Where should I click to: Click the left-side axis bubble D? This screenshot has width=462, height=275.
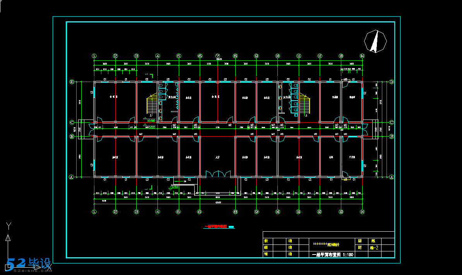point(72,82)
